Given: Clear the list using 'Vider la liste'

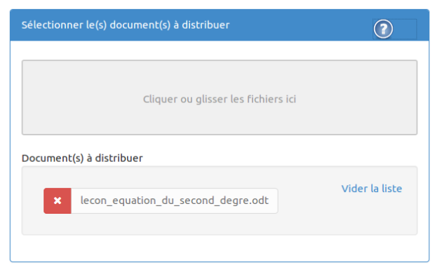Looking at the screenshot, I should click(x=372, y=189).
